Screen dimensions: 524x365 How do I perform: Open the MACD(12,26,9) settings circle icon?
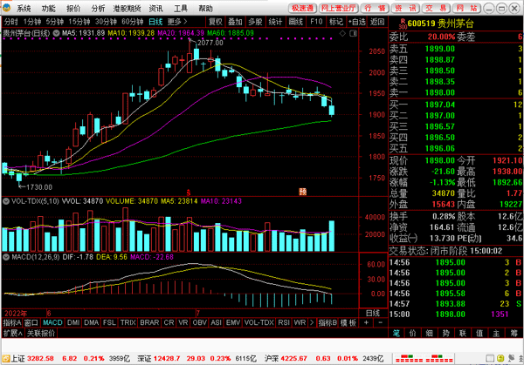click(x=6, y=257)
